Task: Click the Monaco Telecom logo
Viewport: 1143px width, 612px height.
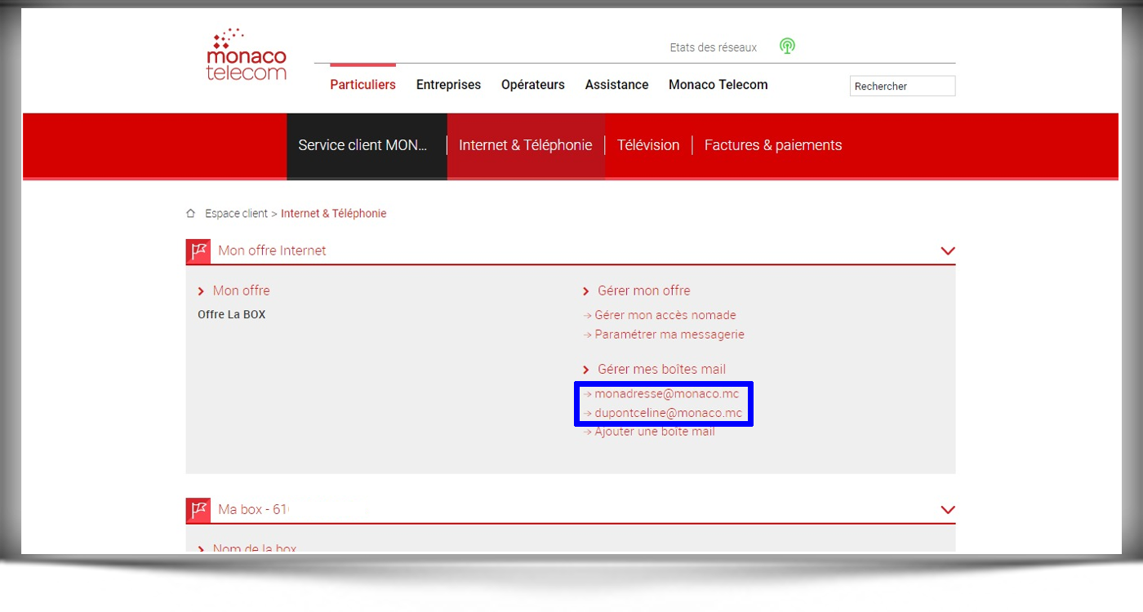Action: pyautogui.click(x=246, y=57)
